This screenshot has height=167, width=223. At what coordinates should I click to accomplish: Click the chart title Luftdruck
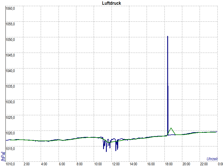pyautogui.click(x=111, y=3)
